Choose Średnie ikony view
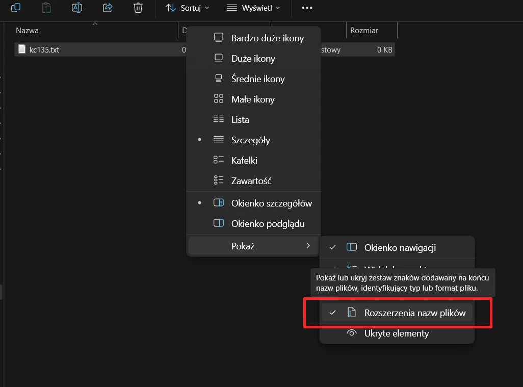This screenshot has height=387, width=523. pos(253,79)
